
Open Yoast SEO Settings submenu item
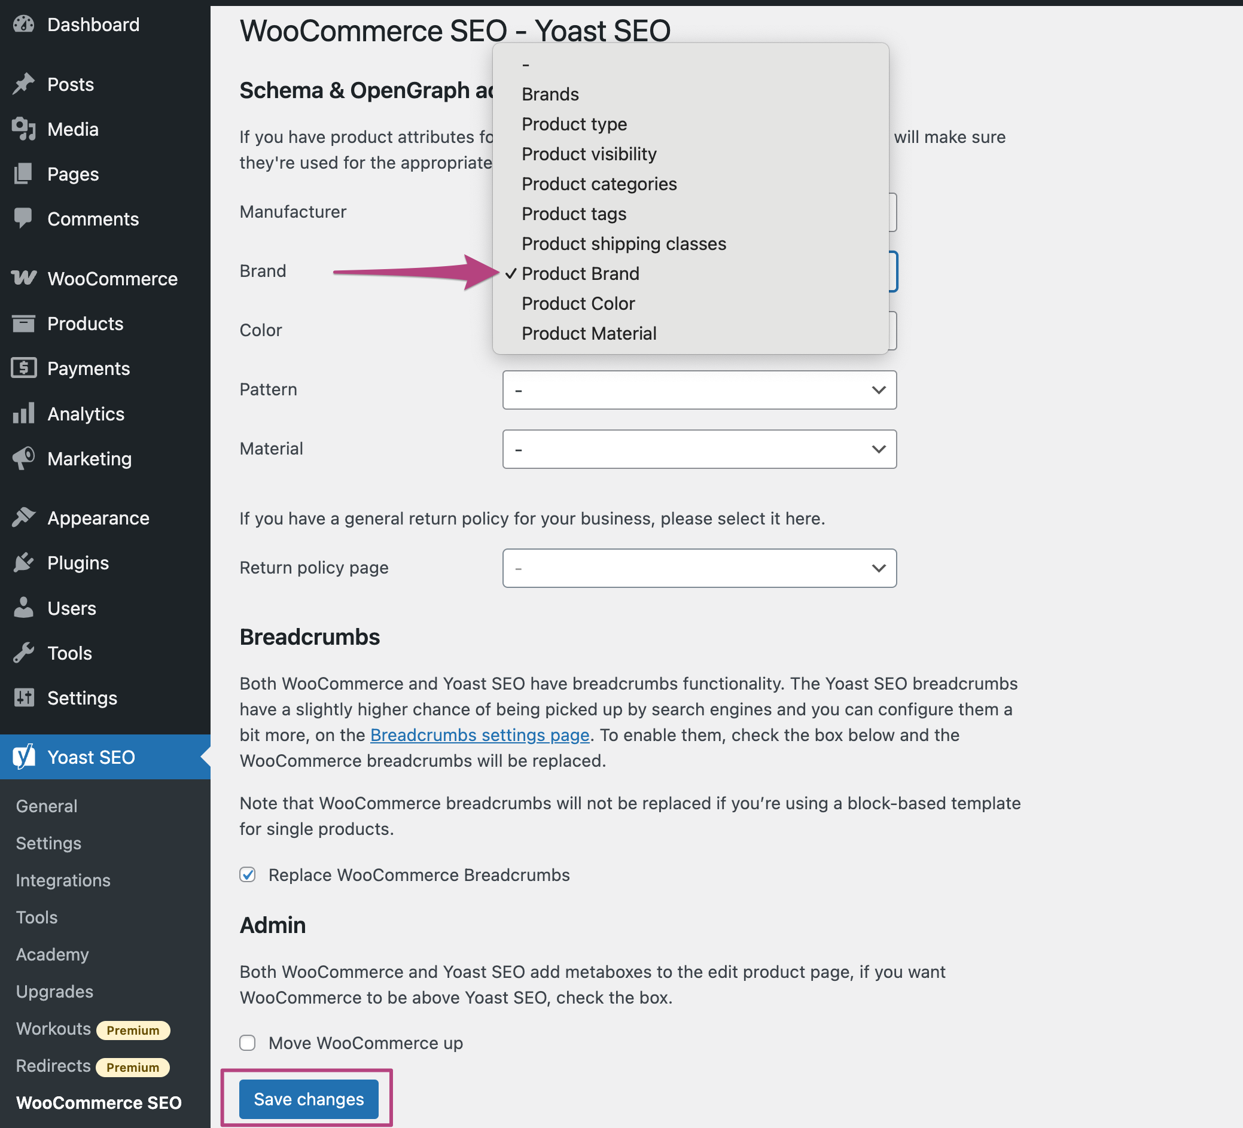pos(48,843)
